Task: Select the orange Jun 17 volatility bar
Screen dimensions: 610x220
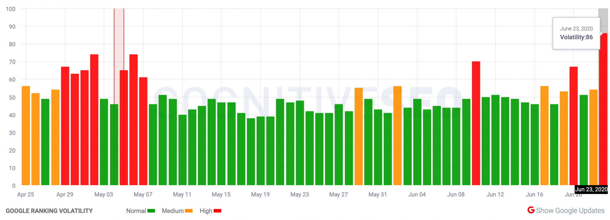Action: [544, 136]
